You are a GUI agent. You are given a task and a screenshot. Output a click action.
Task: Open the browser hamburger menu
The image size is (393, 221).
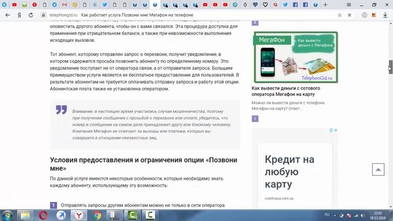click(349, 5)
